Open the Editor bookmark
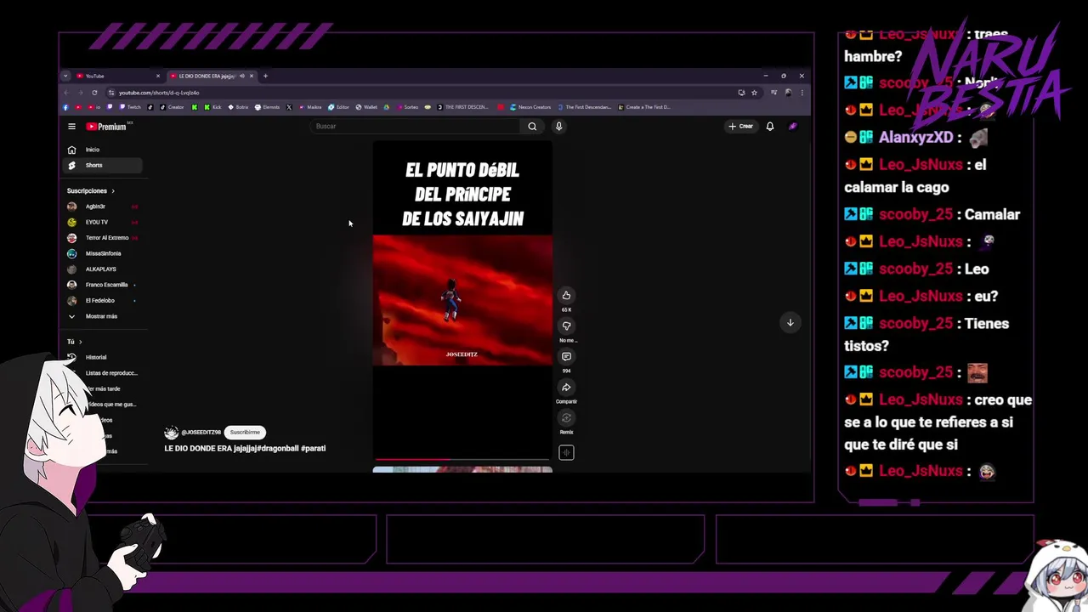1088x612 pixels. (338, 107)
